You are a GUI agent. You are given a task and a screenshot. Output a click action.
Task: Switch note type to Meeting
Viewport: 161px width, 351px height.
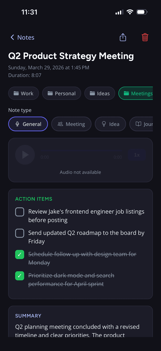point(71,124)
